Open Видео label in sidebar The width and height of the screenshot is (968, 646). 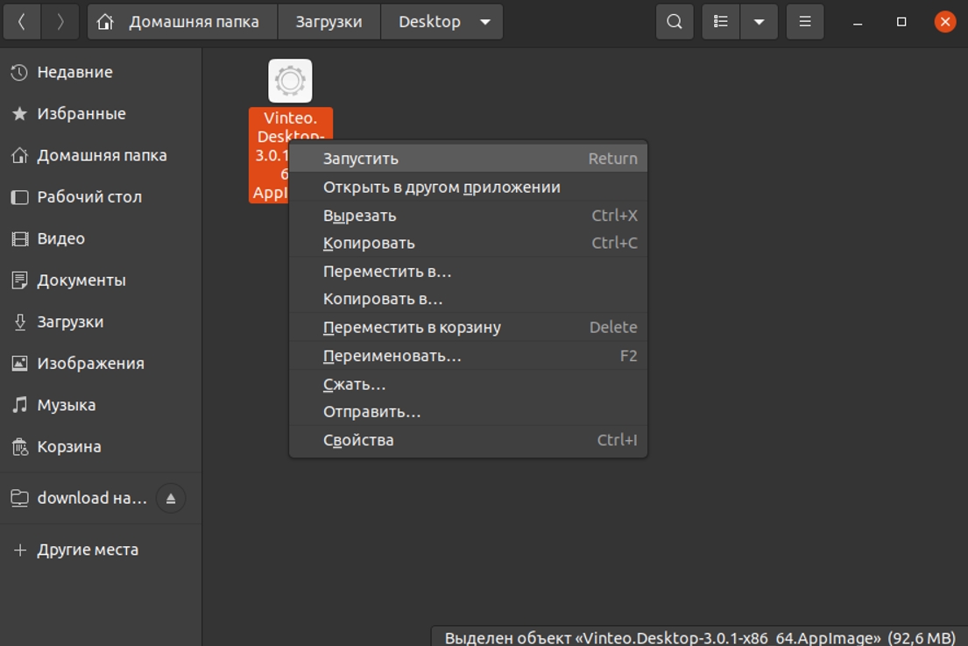pyautogui.click(x=61, y=238)
